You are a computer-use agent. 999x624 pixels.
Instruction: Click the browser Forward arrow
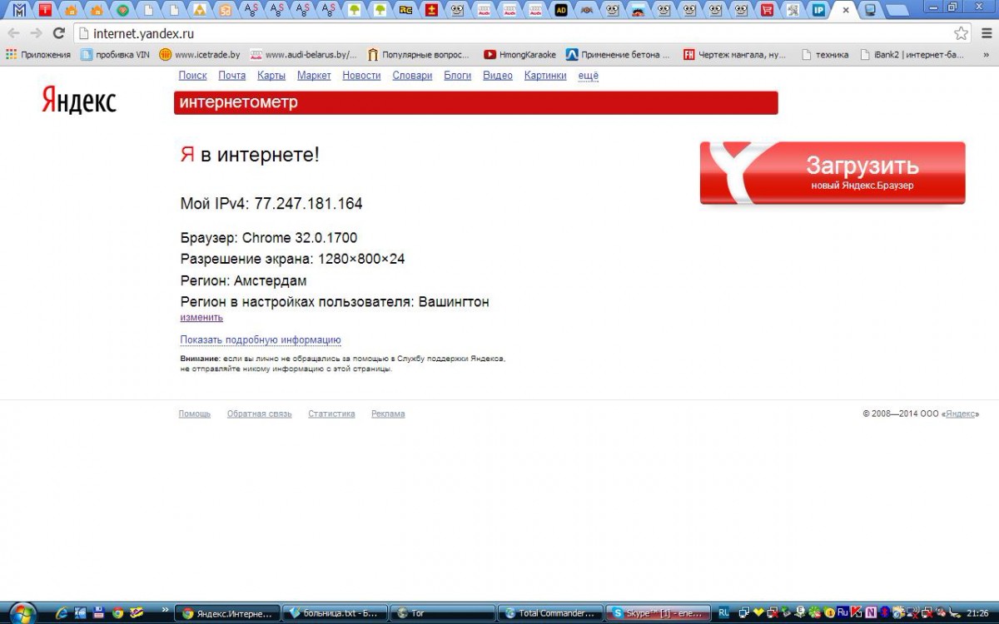(36, 33)
